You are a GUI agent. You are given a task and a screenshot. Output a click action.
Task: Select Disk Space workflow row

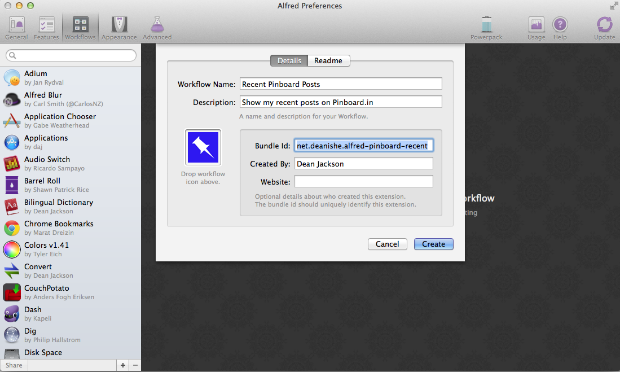coord(71,353)
